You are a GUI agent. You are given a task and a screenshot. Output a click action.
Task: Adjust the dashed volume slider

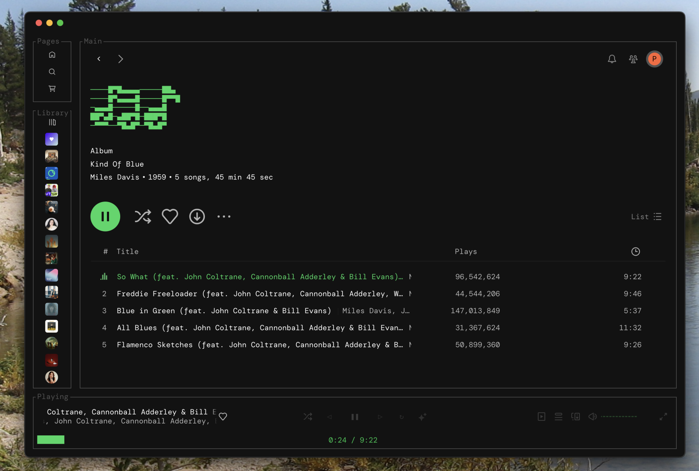tap(619, 417)
